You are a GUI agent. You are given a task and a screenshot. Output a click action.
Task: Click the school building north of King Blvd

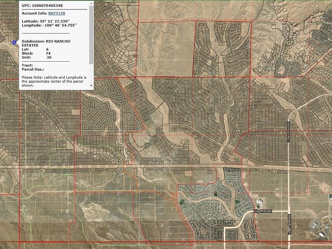tap(260, 203)
